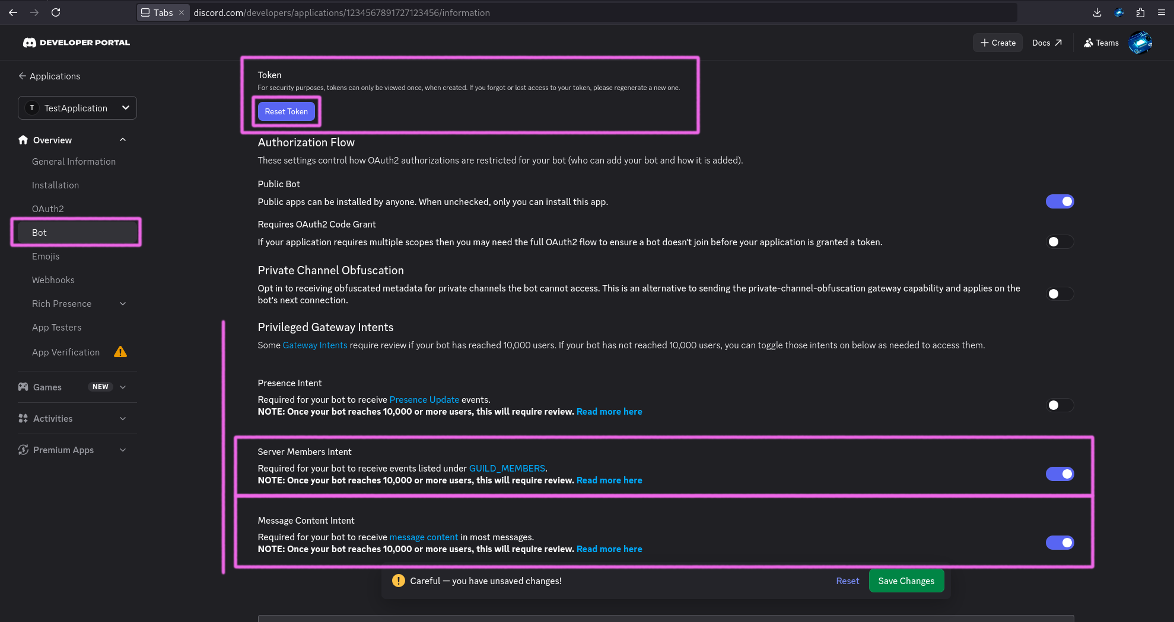Click the Activities icon in sidebar
This screenshot has height=622, width=1174.
point(23,418)
